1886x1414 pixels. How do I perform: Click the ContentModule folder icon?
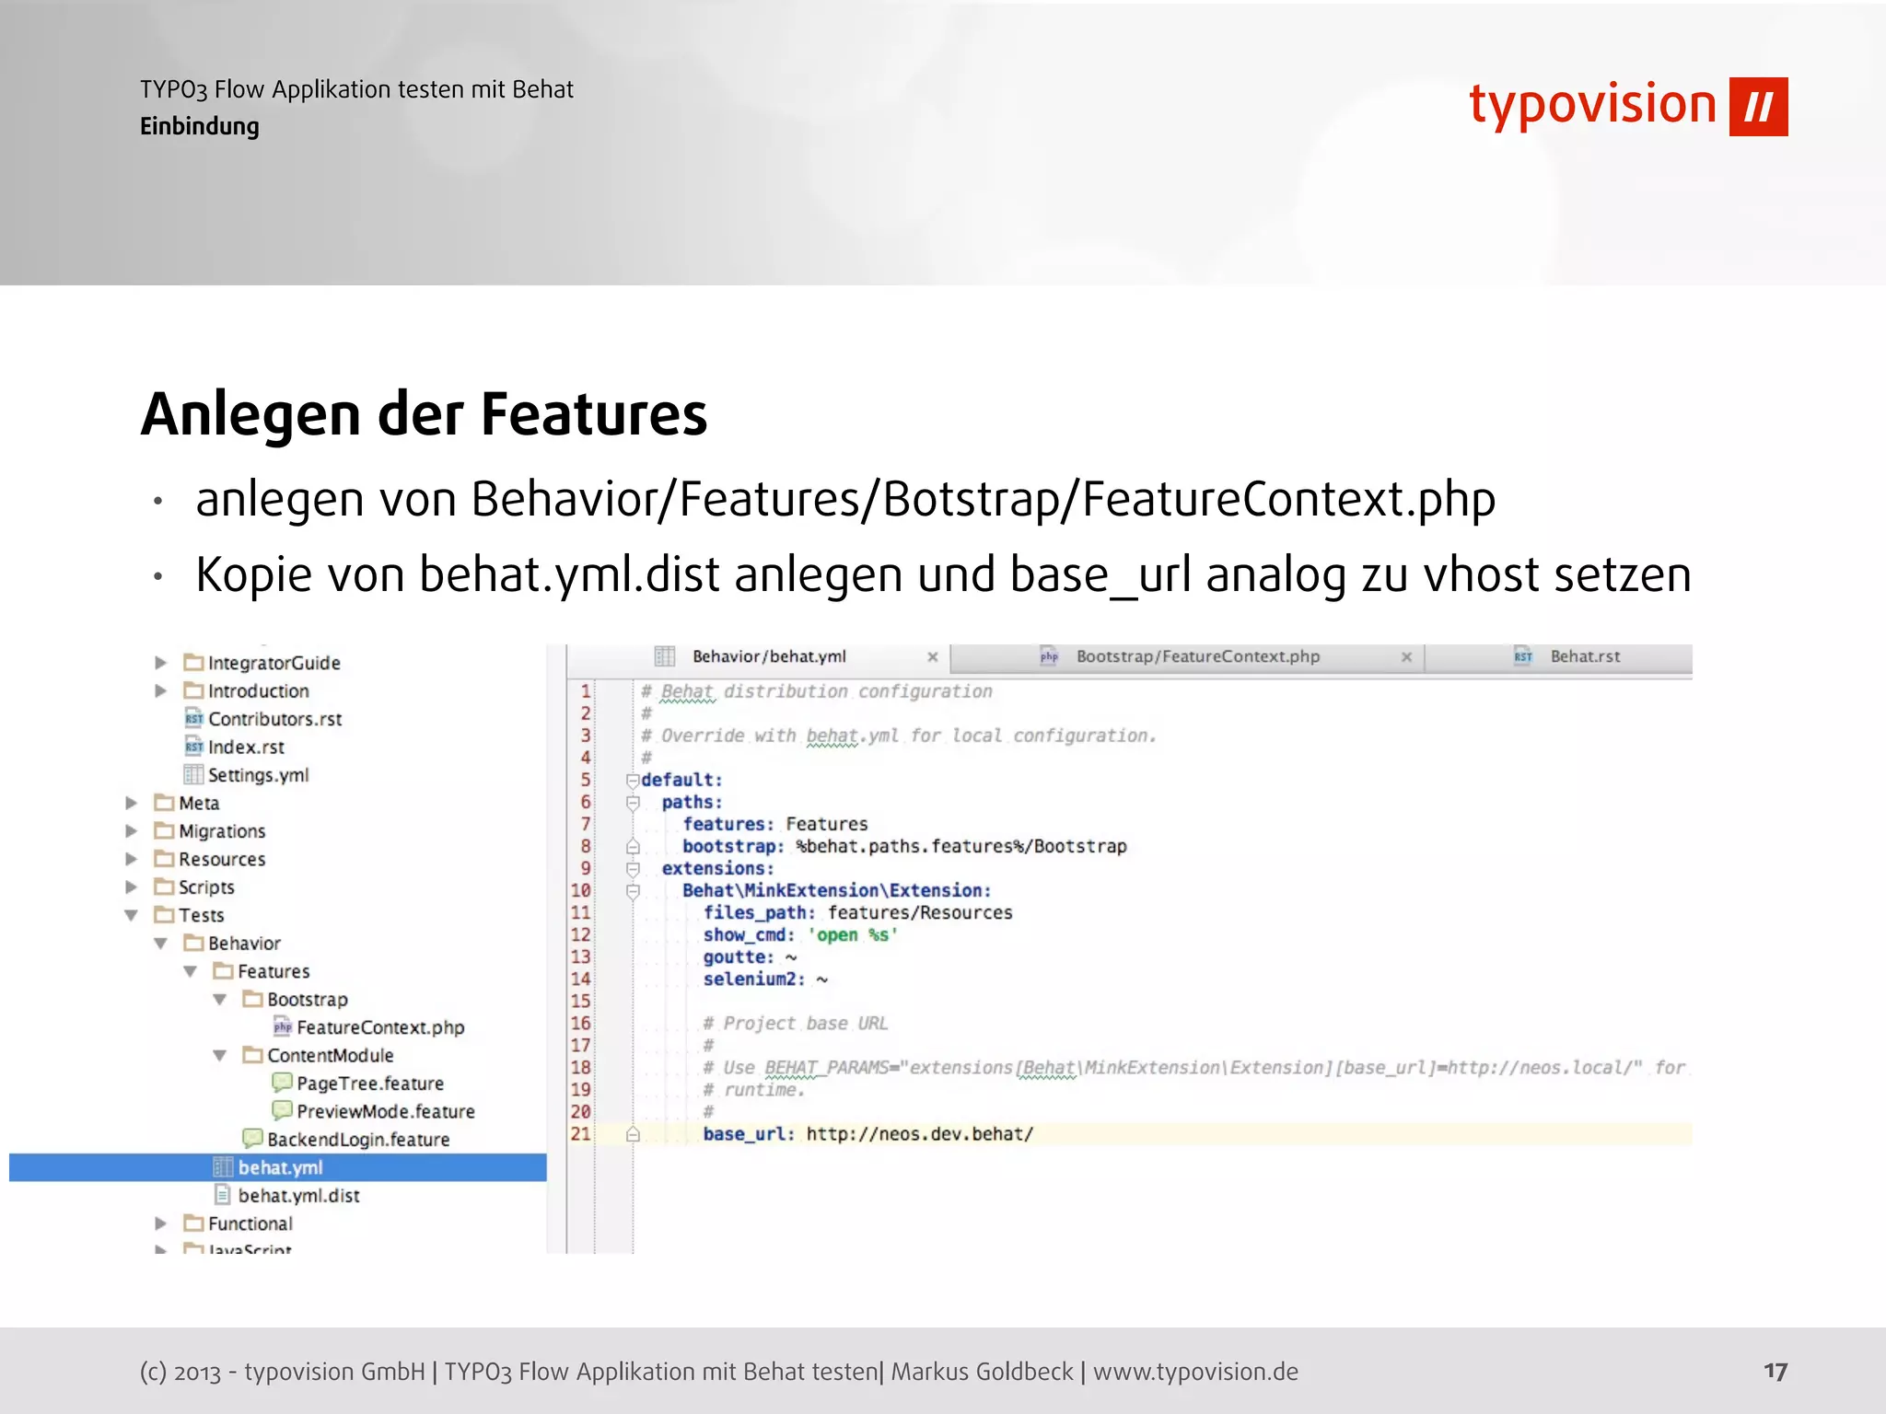pyautogui.click(x=252, y=1056)
